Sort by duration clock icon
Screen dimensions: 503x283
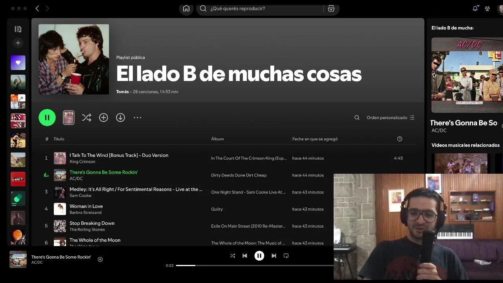(x=400, y=139)
